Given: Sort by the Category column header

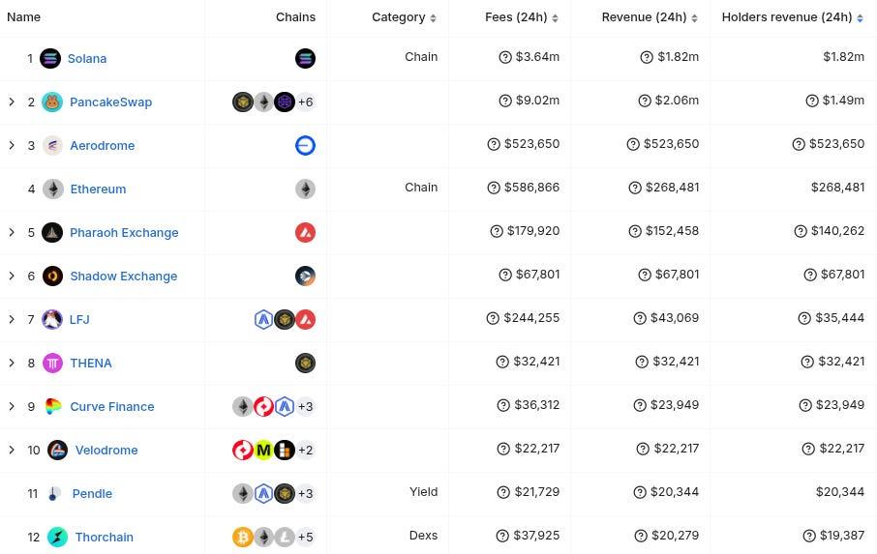Looking at the screenshot, I should (x=404, y=17).
